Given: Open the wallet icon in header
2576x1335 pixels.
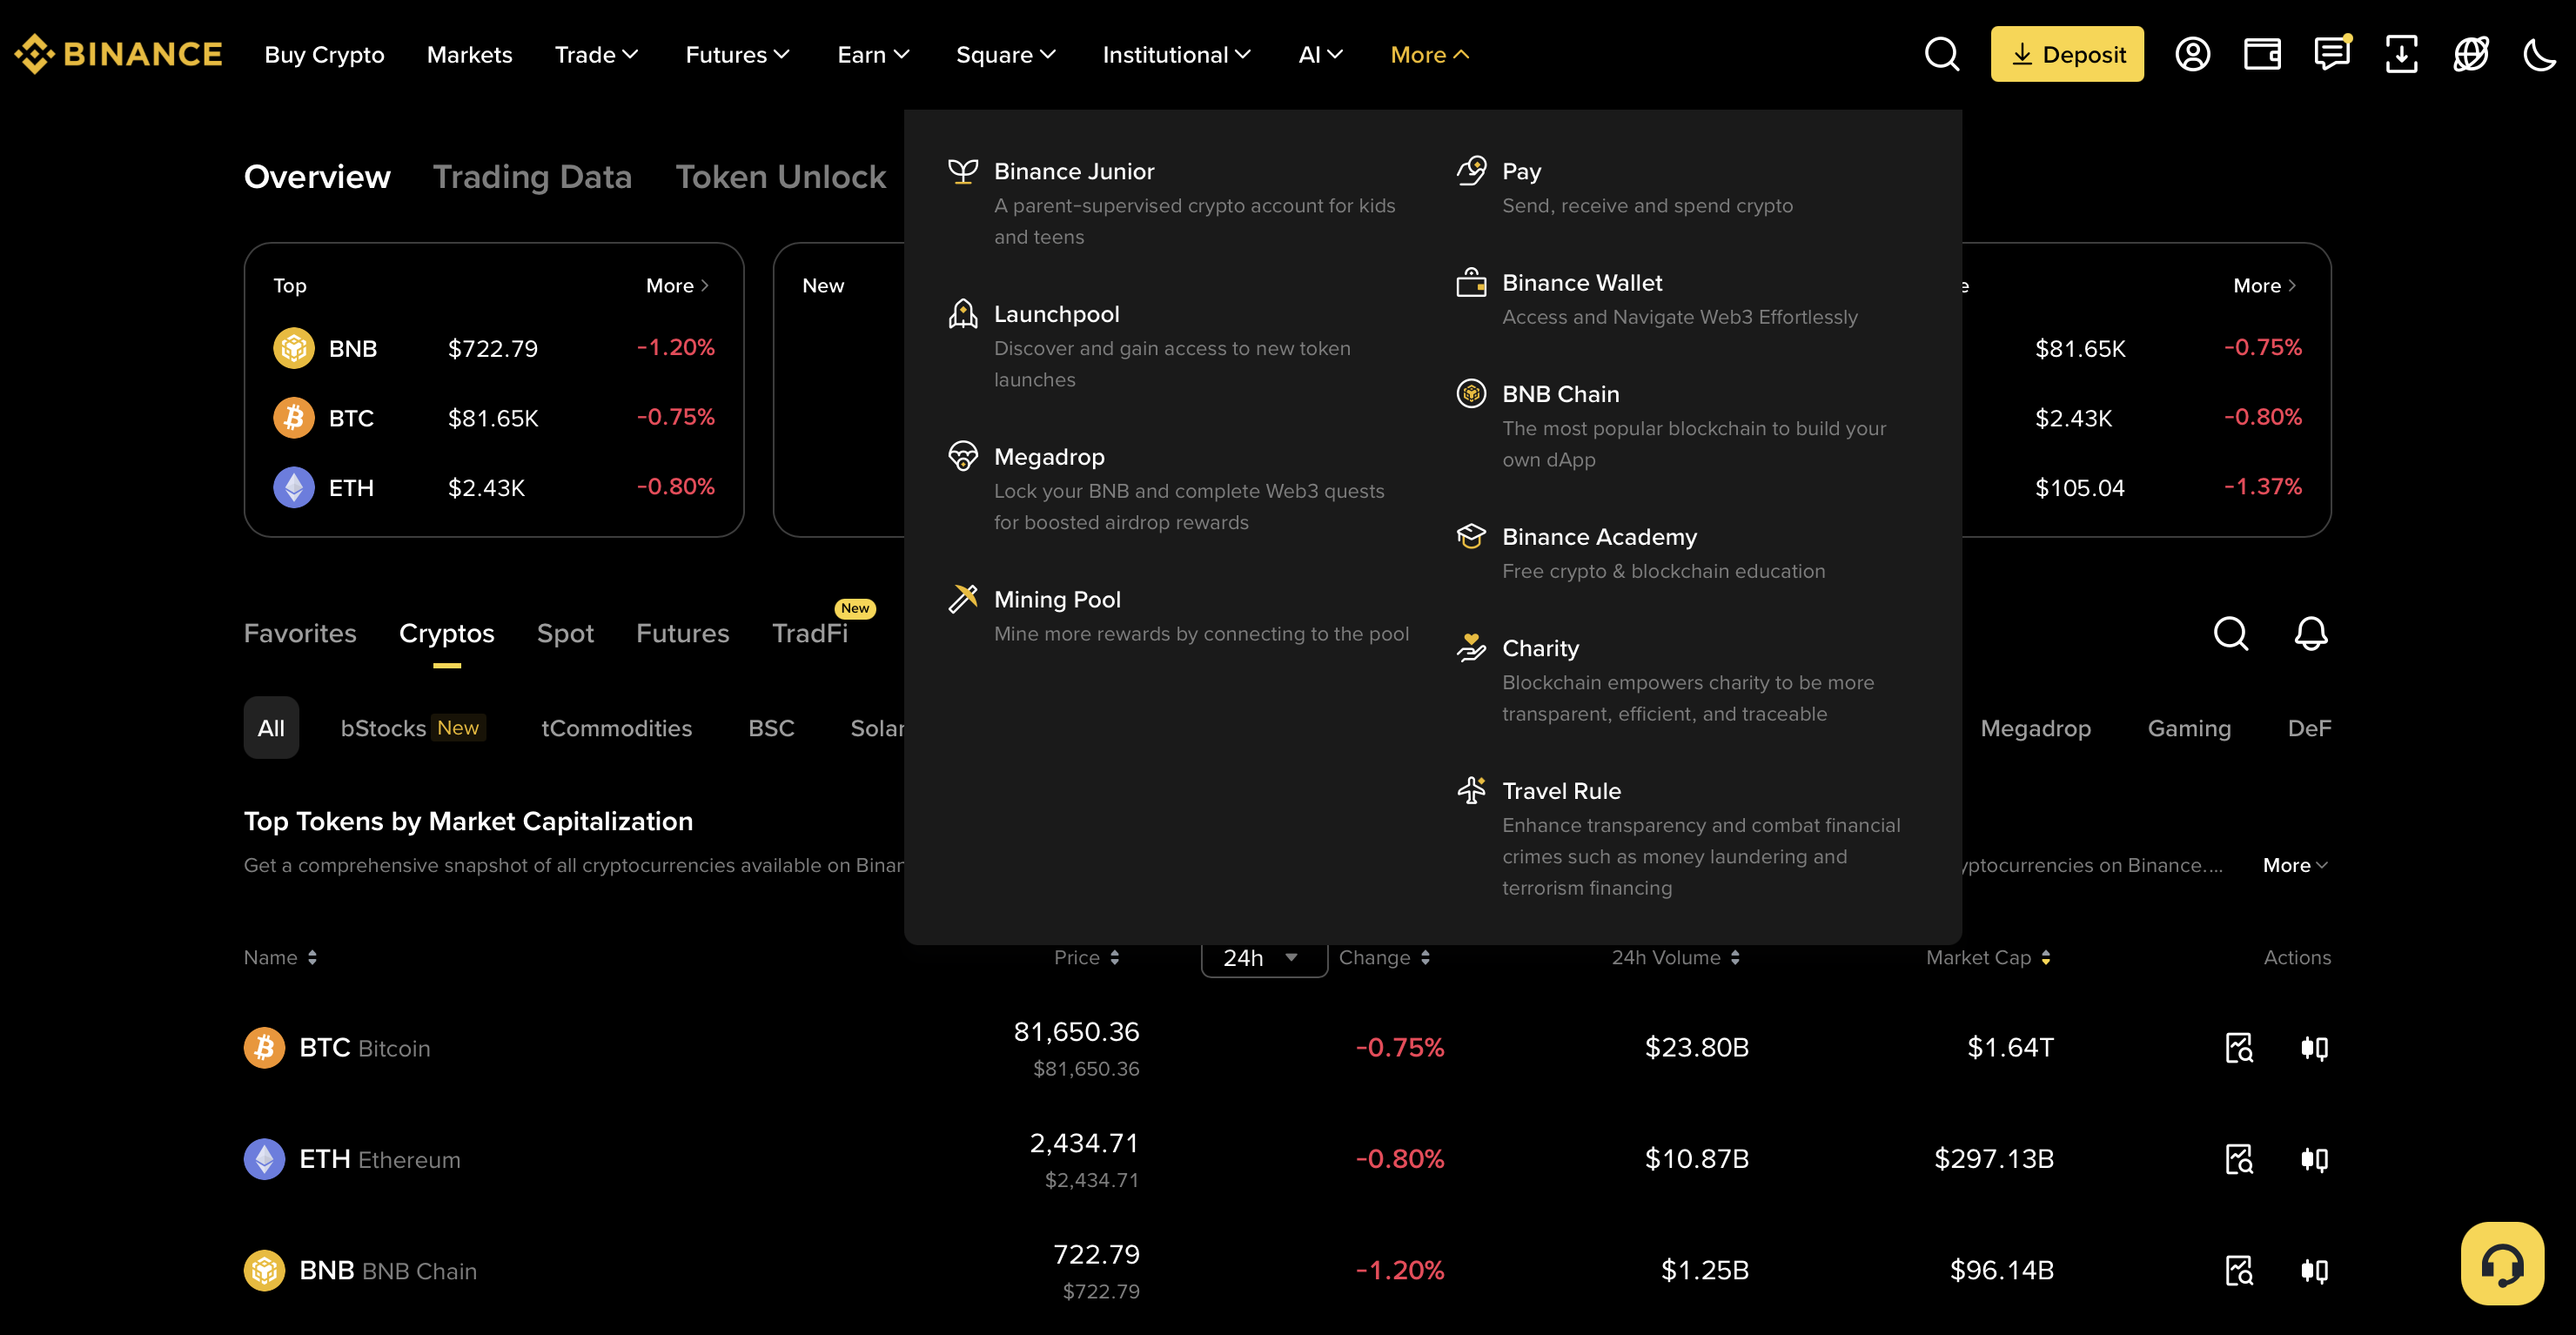Looking at the screenshot, I should (2262, 54).
